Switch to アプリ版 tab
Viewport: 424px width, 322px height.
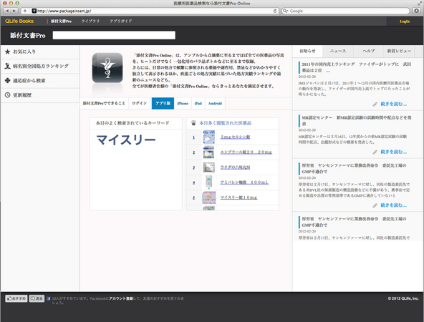(x=163, y=103)
